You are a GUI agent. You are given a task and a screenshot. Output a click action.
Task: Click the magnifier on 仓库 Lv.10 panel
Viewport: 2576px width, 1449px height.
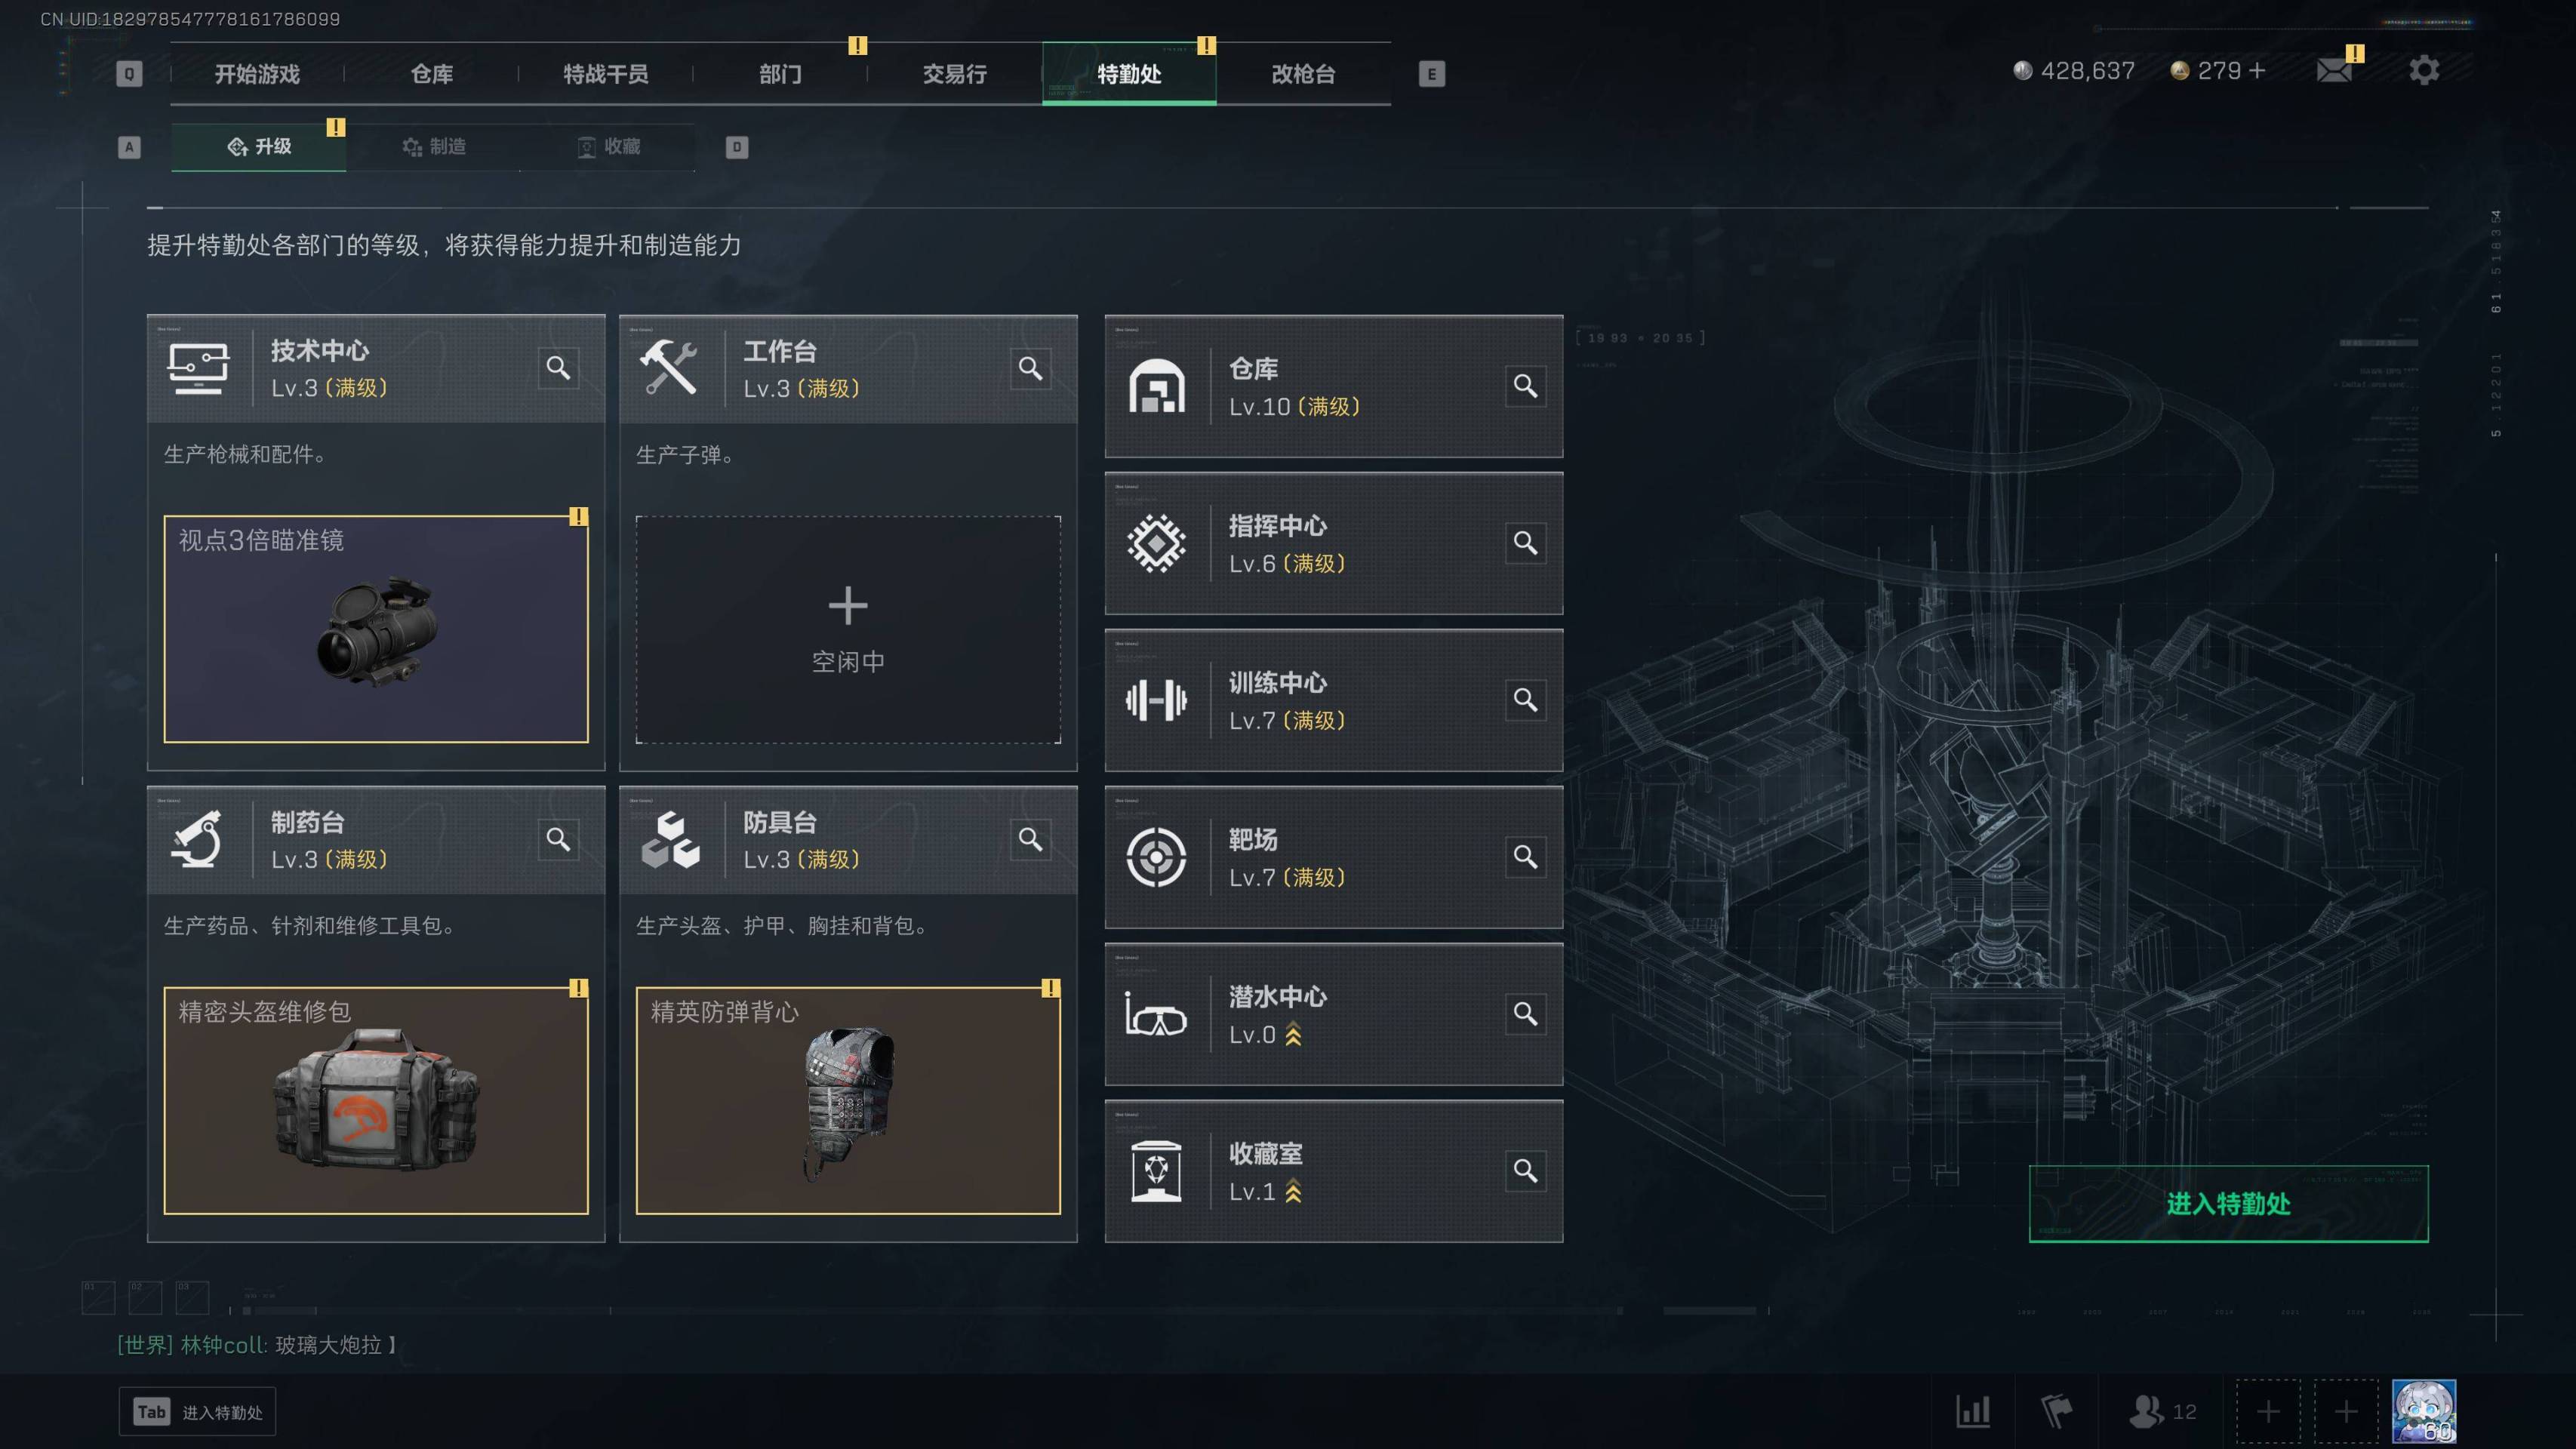tap(1525, 386)
